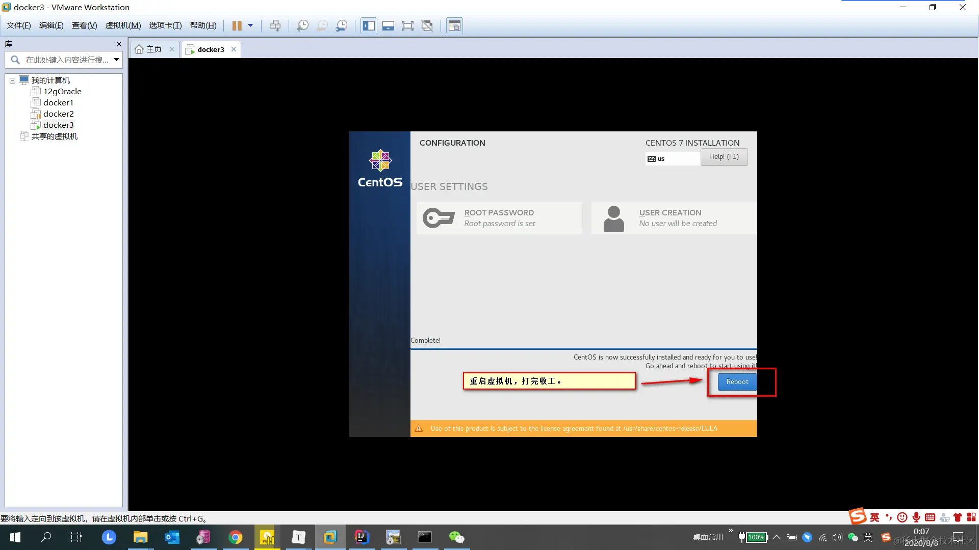
Task: Toggle Unity mode icon
Action: coord(427,25)
